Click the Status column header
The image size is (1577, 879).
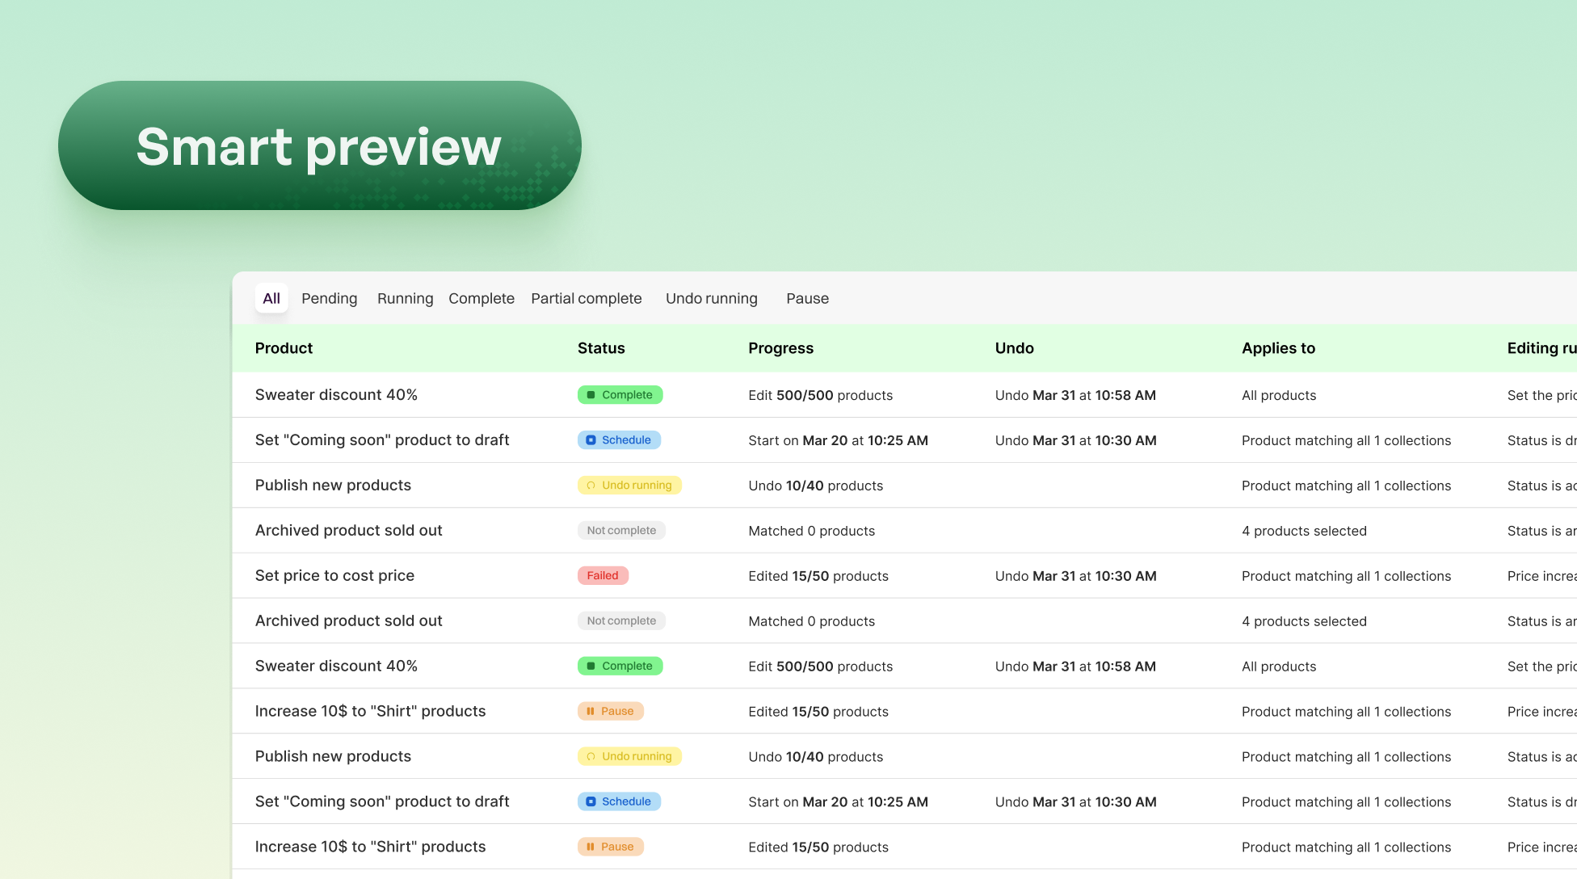[x=601, y=348]
